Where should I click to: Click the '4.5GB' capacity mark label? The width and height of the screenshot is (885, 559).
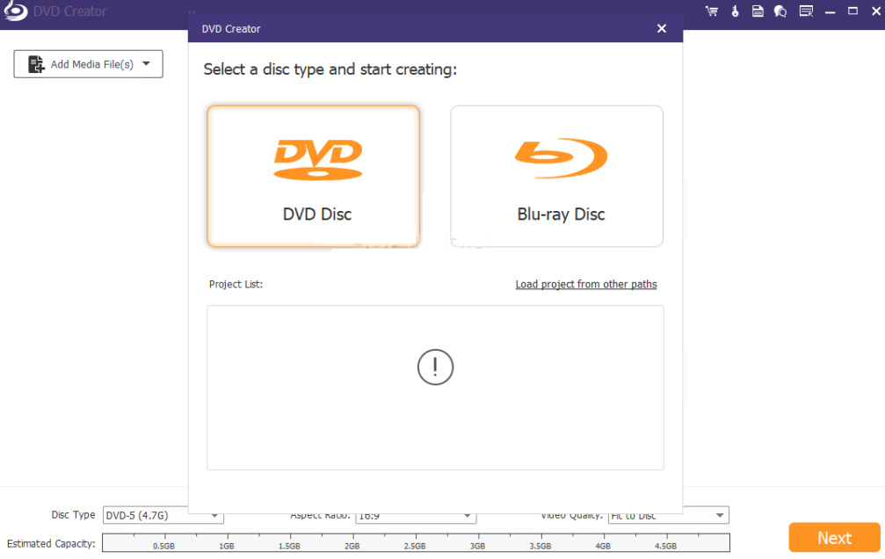tap(666, 546)
